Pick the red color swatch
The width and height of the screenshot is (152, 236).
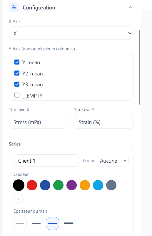[32, 185]
